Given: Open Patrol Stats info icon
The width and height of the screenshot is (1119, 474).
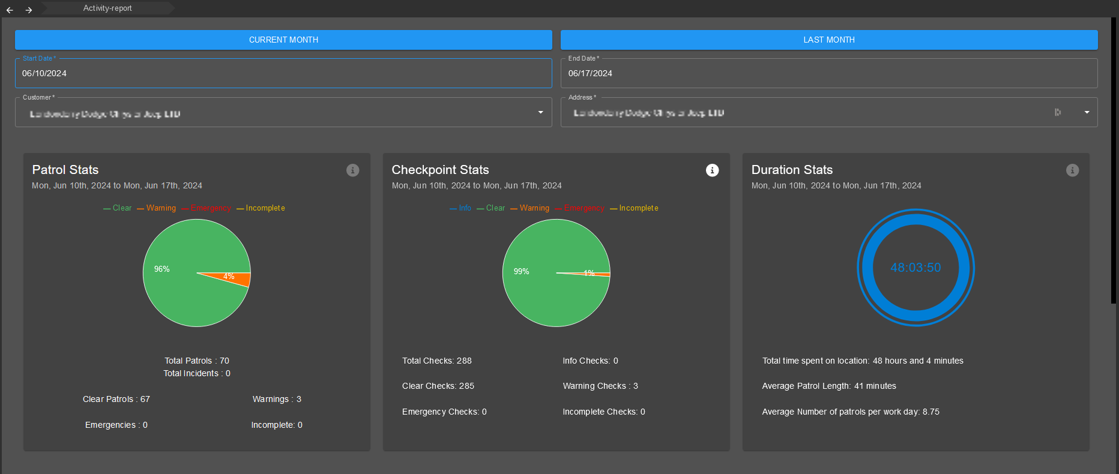Looking at the screenshot, I should (x=353, y=170).
